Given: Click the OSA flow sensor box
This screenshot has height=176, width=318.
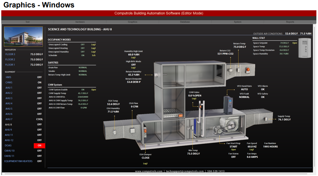Looking at the screenshot, I should (x=133, y=131).
